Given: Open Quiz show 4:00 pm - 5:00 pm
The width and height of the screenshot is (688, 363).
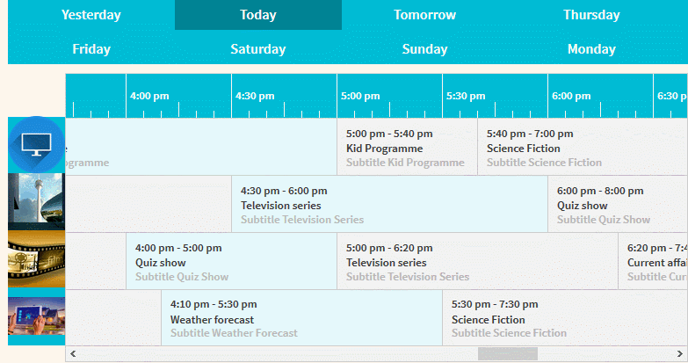Looking at the screenshot, I should [232, 261].
